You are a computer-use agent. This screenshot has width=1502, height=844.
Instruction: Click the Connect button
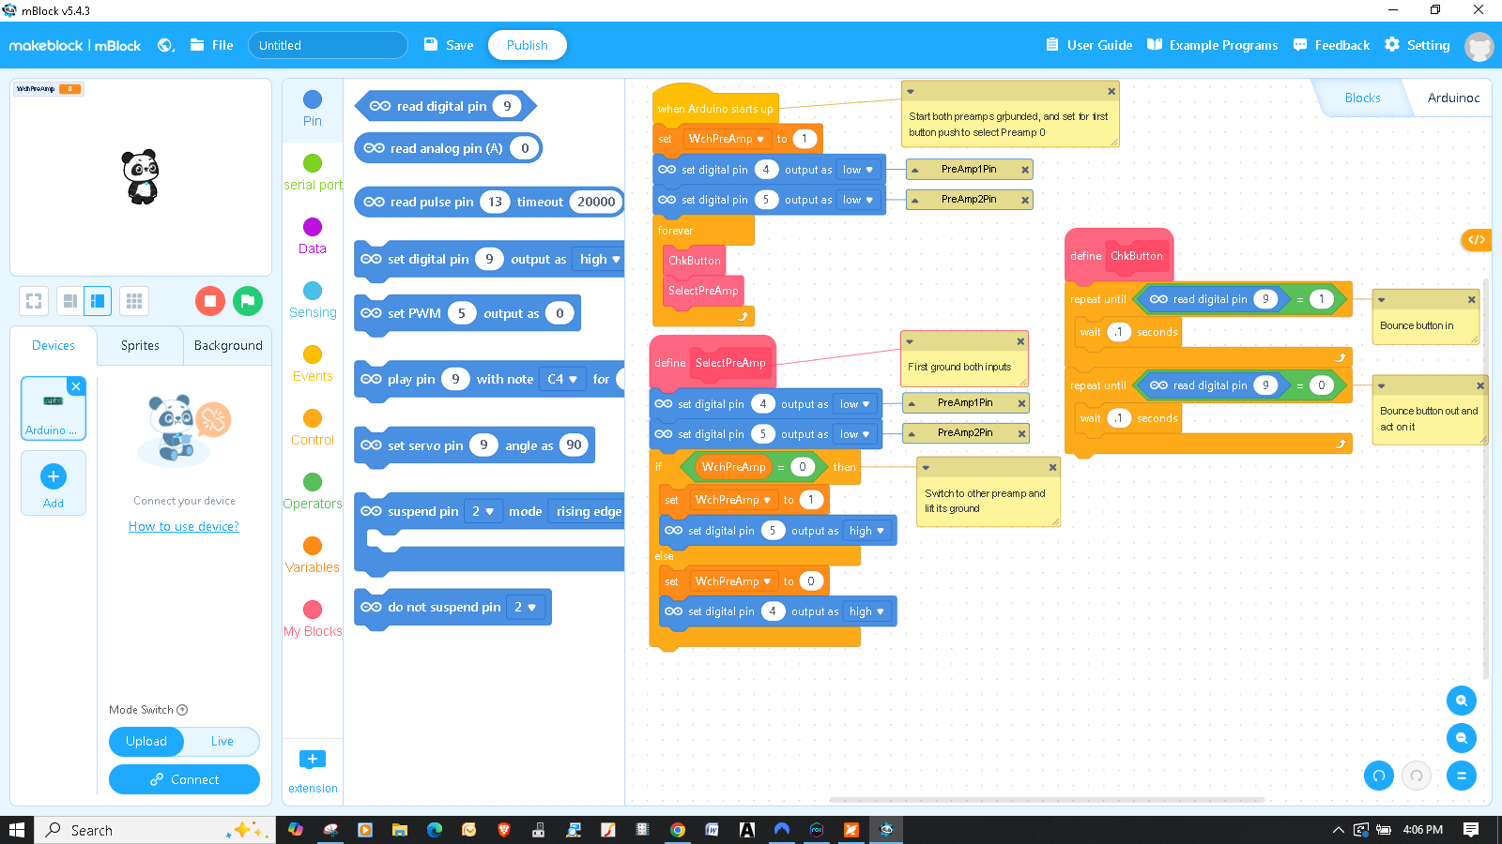point(184,779)
